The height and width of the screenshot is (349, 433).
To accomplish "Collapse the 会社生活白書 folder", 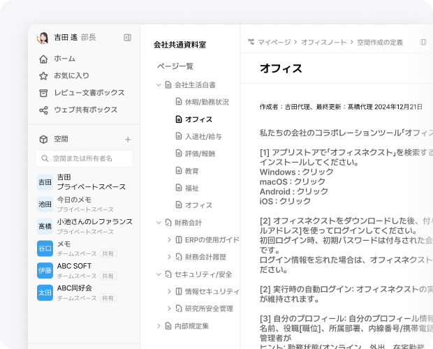I will click(x=159, y=84).
